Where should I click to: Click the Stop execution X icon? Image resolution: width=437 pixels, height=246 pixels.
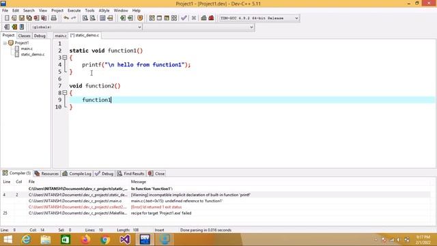pyautogui.click(x=194, y=18)
